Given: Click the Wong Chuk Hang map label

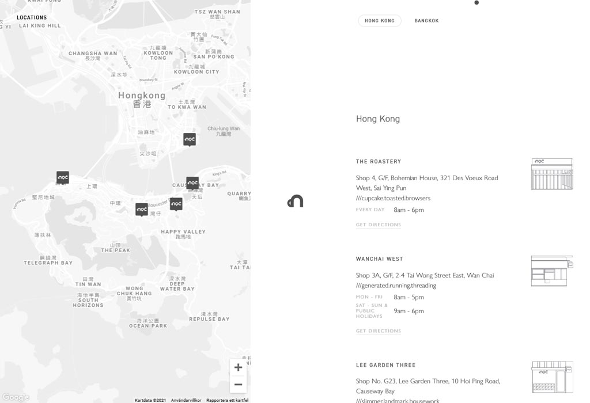Looking at the screenshot, I should click(134, 294).
